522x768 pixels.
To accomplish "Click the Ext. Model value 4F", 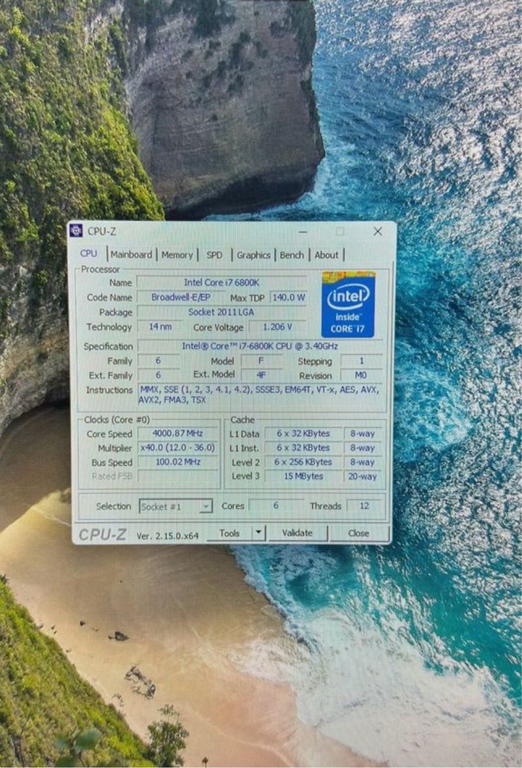I will click(261, 375).
